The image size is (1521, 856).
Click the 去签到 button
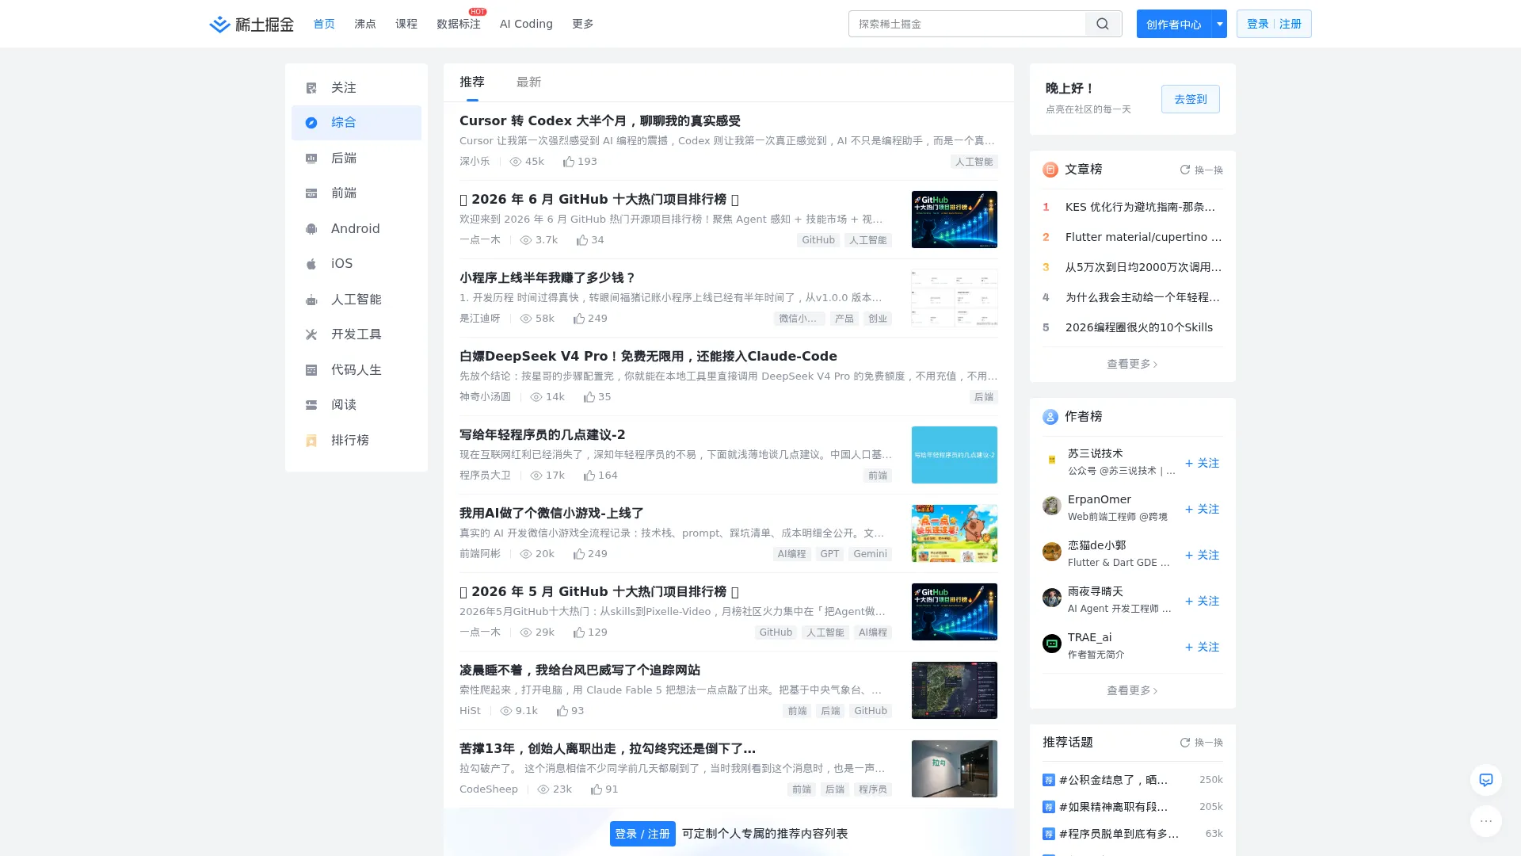click(1191, 99)
